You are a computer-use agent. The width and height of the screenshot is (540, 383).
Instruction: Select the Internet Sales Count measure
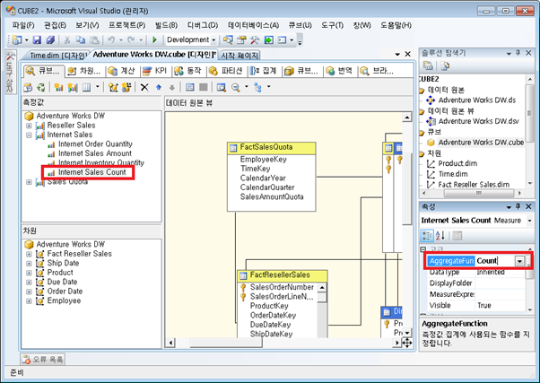pos(92,172)
